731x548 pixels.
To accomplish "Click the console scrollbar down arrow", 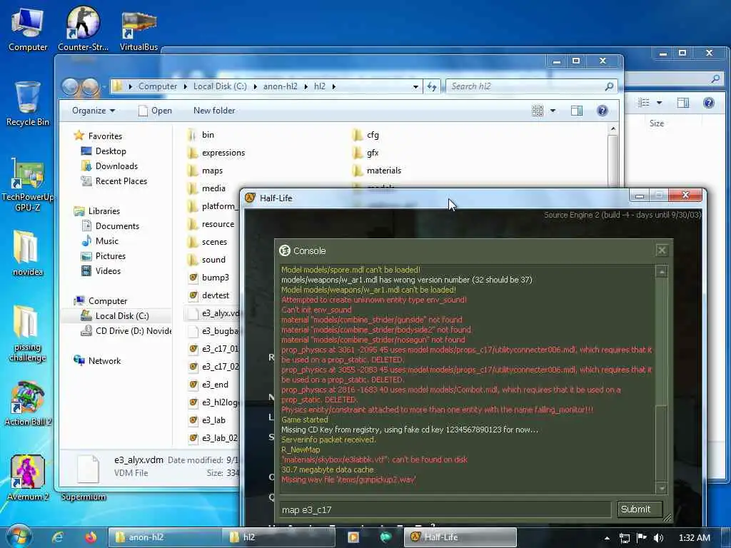I will coord(661,488).
